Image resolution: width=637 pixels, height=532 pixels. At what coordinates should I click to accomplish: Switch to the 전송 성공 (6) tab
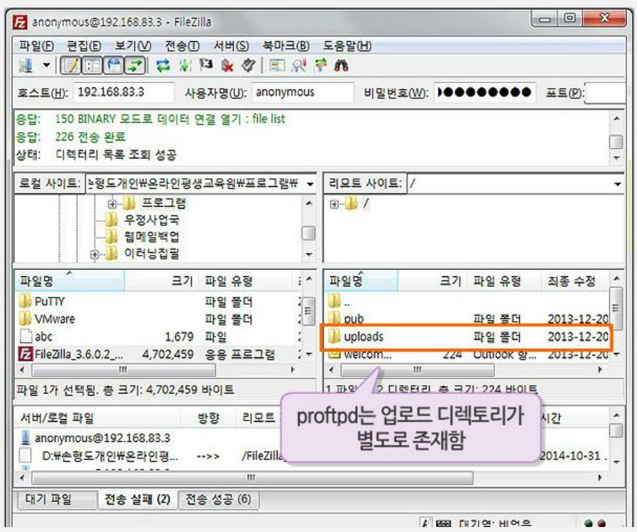pyautogui.click(x=219, y=499)
